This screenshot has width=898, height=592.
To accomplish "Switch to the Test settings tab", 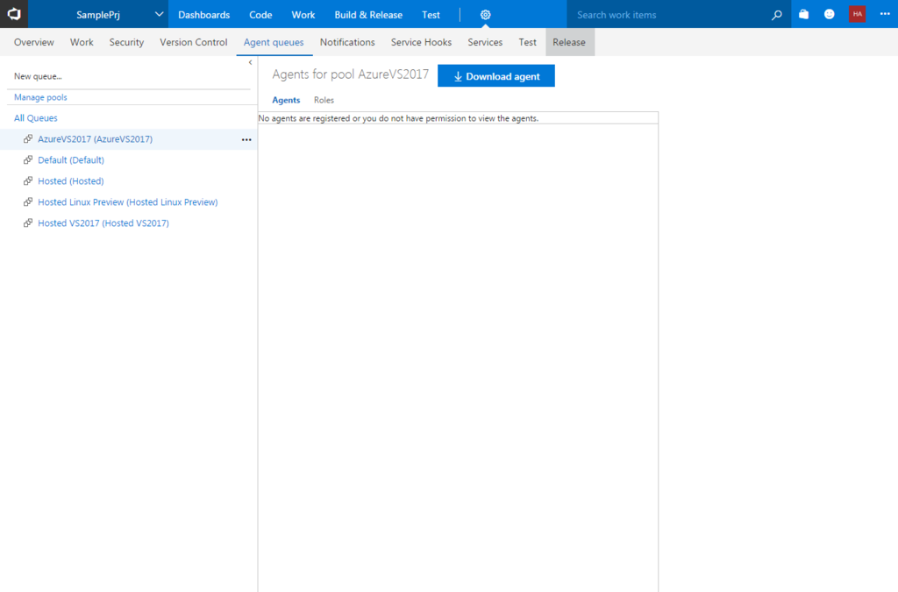I will (527, 42).
